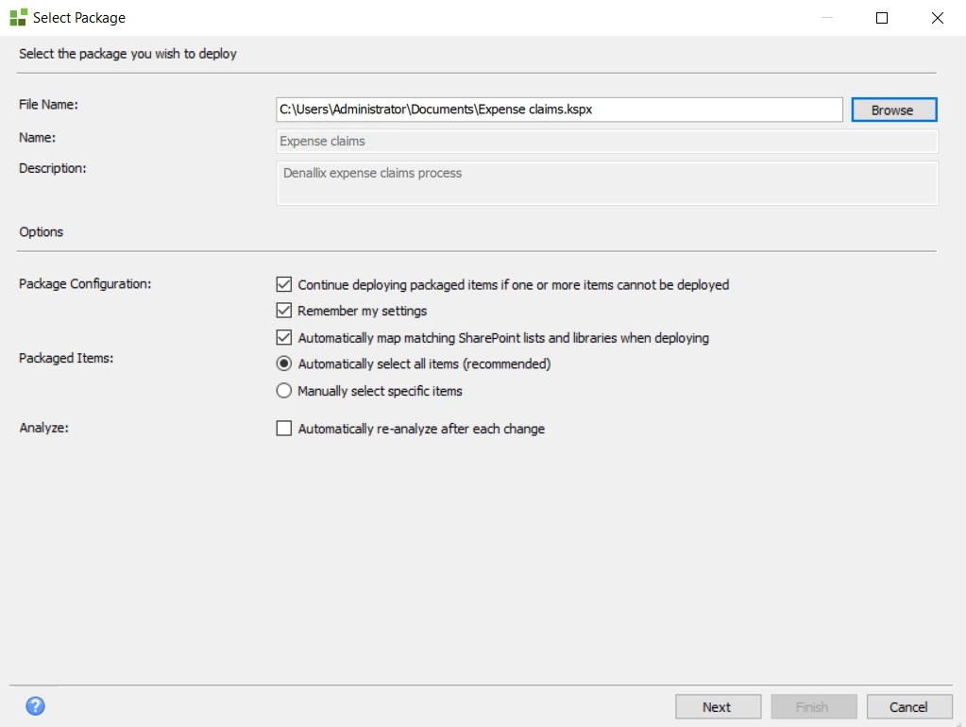Close the Select Package dialog
Image resolution: width=966 pixels, height=727 pixels.
point(937,17)
